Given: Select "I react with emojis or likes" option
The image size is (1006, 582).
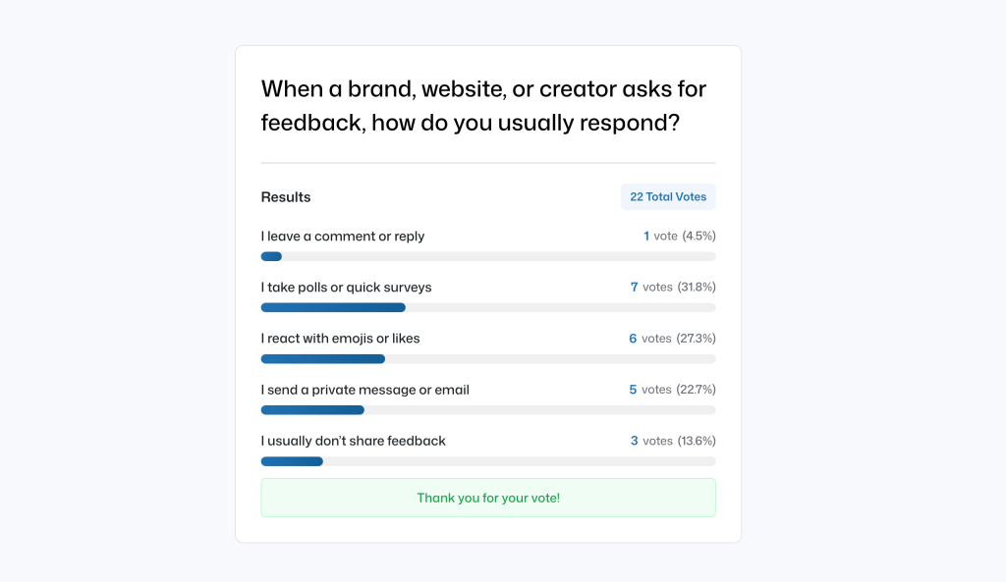Looking at the screenshot, I should [340, 339].
